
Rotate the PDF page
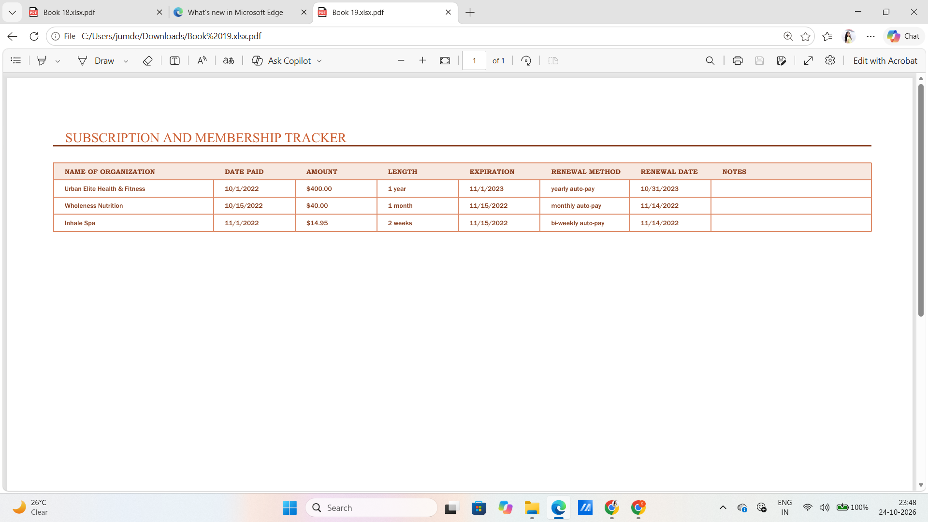pos(526,60)
